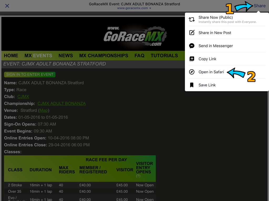Click the page title 'GoRaceMX Event: CJMX ADULT BONANZA Stratford'
This screenshot has height=201, width=269.
coord(134,4)
